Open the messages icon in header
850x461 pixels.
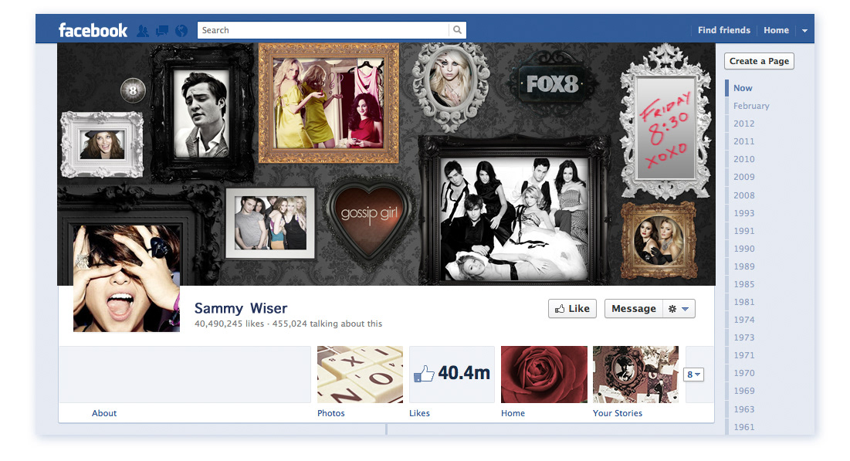point(161,31)
